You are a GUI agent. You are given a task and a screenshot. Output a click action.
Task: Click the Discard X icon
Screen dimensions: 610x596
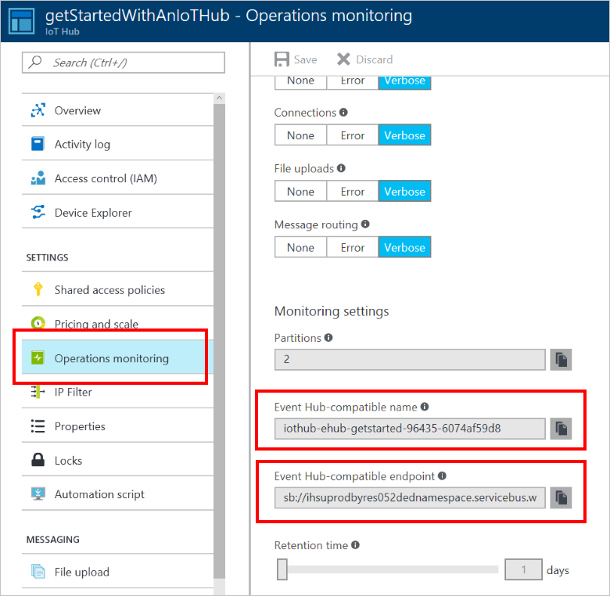[x=343, y=59]
